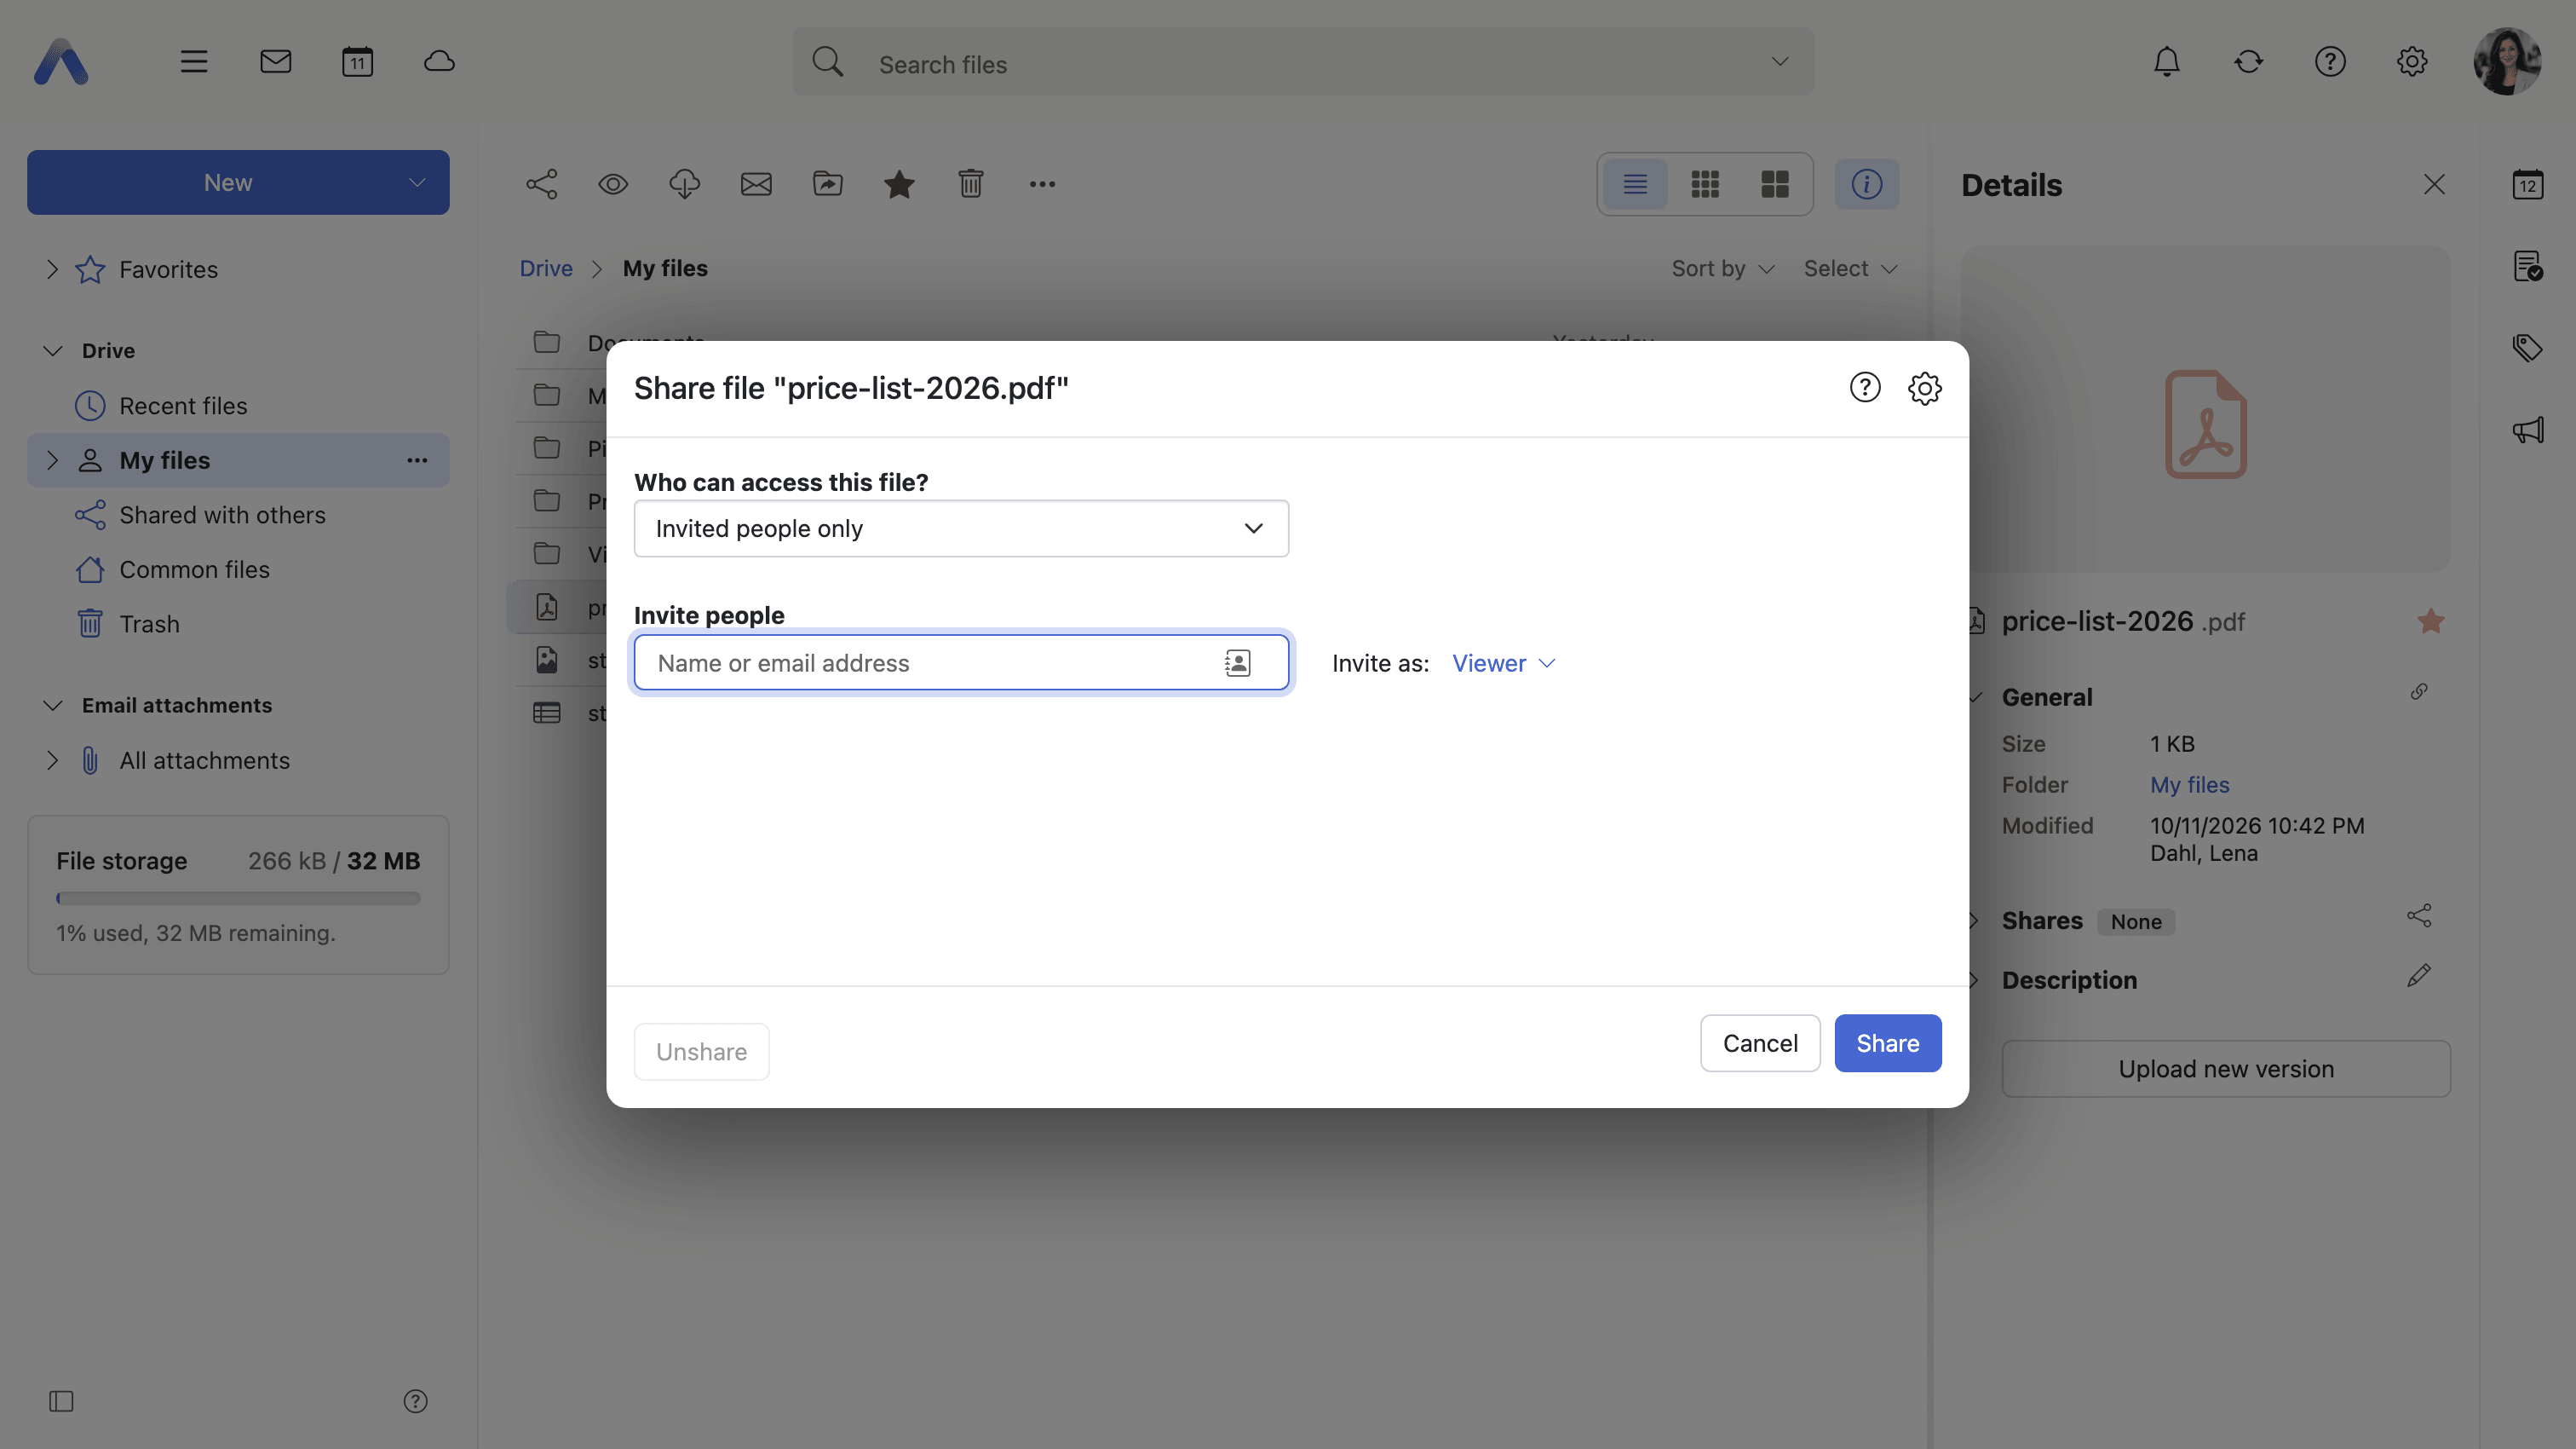Focus the Name or email address field
The width and height of the screenshot is (2576, 1449).
pyautogui.click(x=961, y=662)
